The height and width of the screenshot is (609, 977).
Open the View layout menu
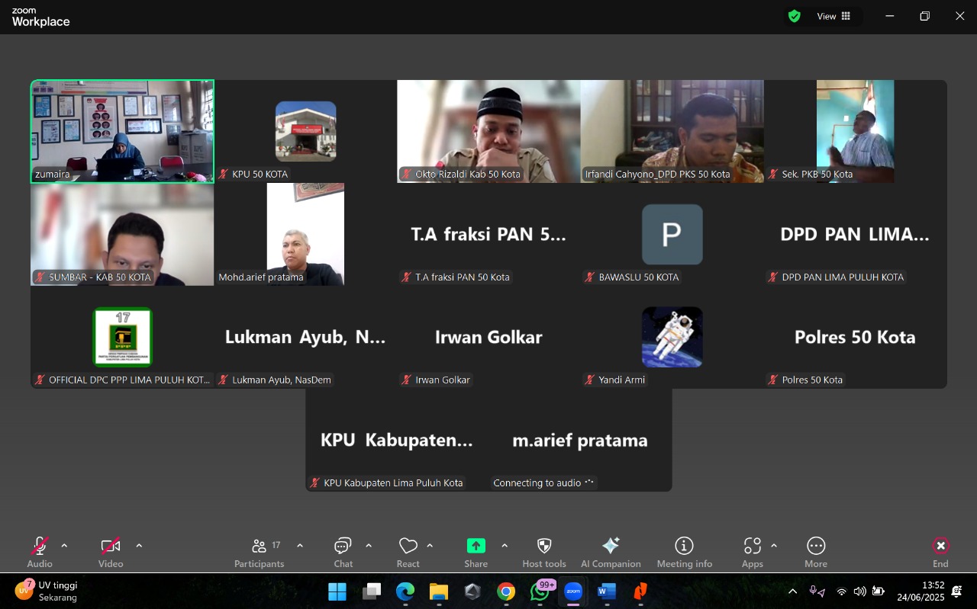click(x=834, y=16)
